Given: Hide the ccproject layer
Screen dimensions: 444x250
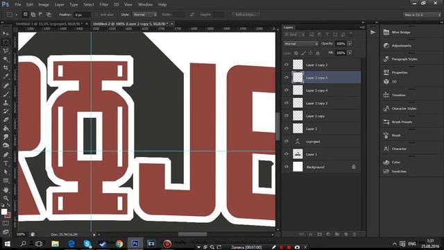Looking at the screenshot, I should 287,141.
